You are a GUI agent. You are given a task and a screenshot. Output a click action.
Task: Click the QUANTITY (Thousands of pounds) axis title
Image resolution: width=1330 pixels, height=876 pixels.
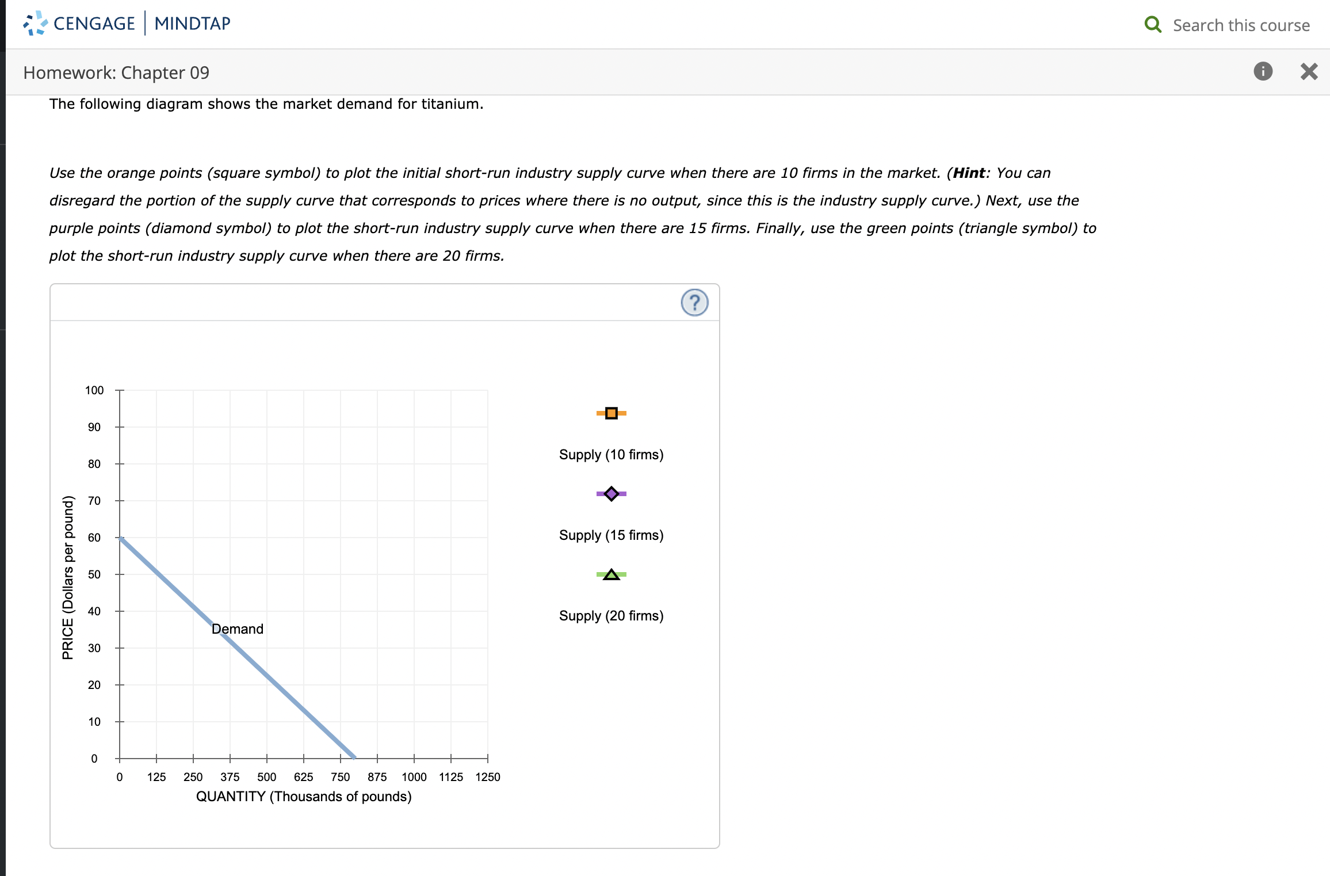[x=304, y=797]
